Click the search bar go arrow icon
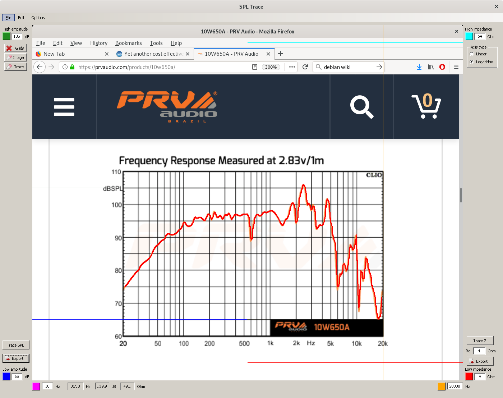Viewport: 503px width, 398px height. click(x=379, y=67)
